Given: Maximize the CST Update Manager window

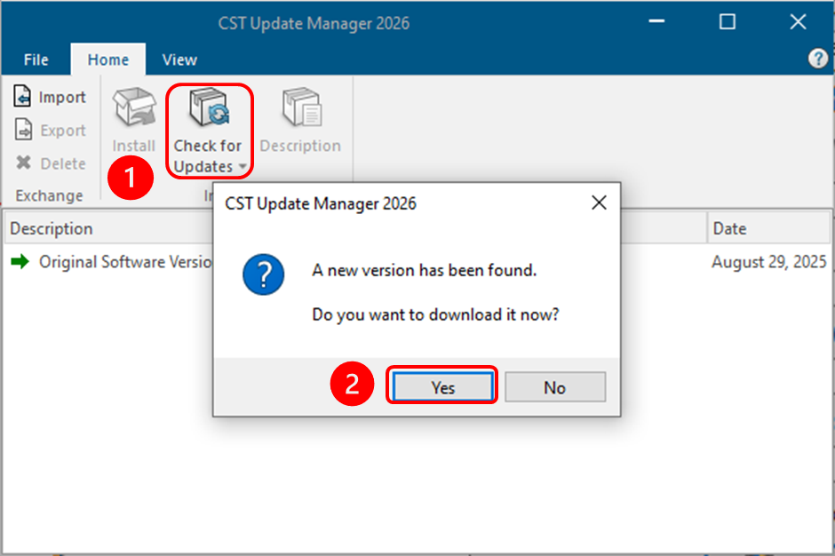Looking at the screenshot, I should [728, 22].
